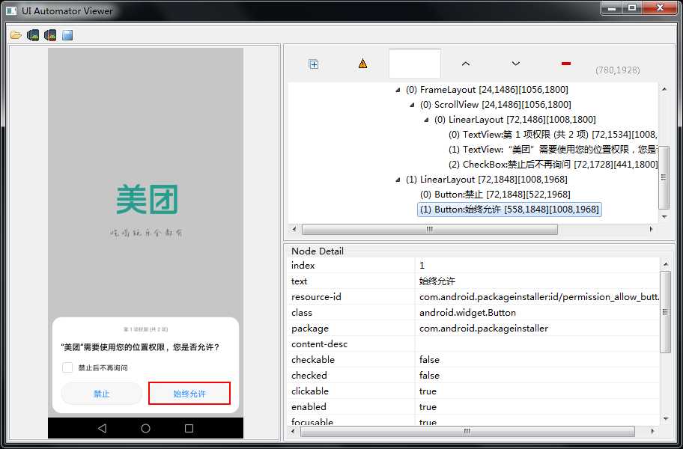Image resolution: width=683 pixels, height=449 pixels.
Task: Click hierarchy tree scroll-right arrow
Action: click(652, 229)
